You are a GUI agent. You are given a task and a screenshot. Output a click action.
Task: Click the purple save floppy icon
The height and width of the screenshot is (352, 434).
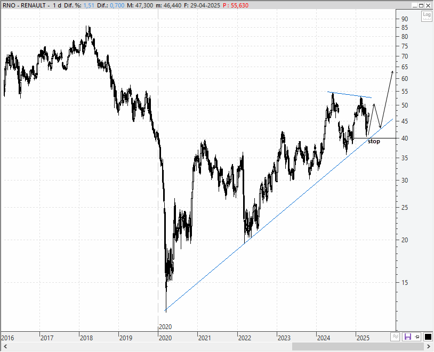tap(408, 337)
